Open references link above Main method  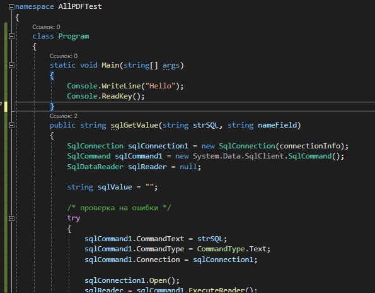point(64,56)
